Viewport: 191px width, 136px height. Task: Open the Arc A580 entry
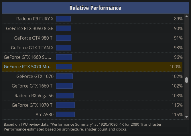click(x=45, y=115)
